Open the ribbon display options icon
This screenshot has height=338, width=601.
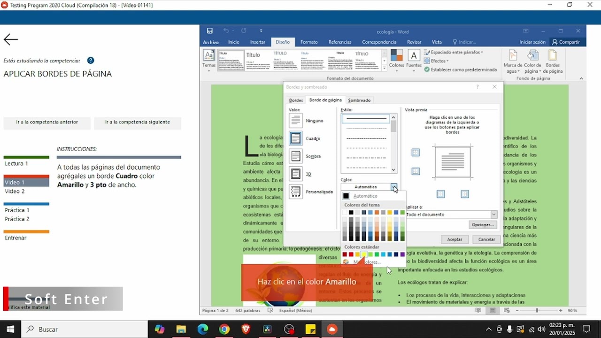click(526, 31)
